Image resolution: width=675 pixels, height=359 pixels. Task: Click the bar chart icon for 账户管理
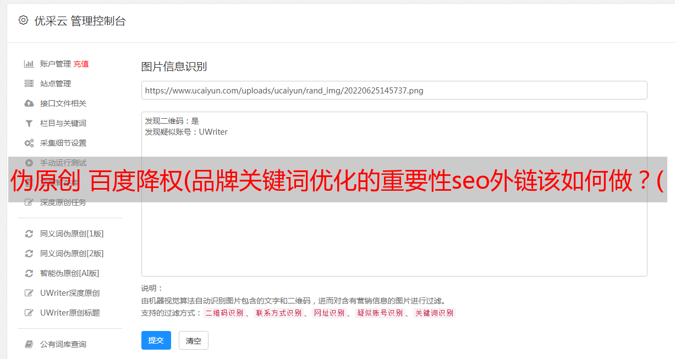[29, 64]
